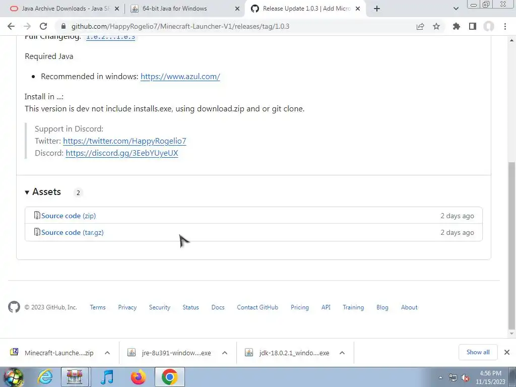This screenshot has width=516, height=387.
Task: Go back to the previous page
Action: coord(11,26)
